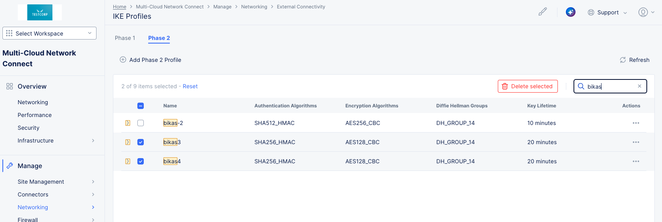Clear the search field with X icon
The height and width of the screenshot is (222, 662).
[x=639, y=86]
